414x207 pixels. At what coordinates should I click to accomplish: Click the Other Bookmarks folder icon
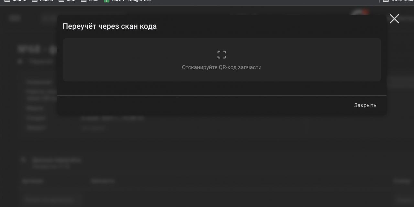(x=386, y=1)
